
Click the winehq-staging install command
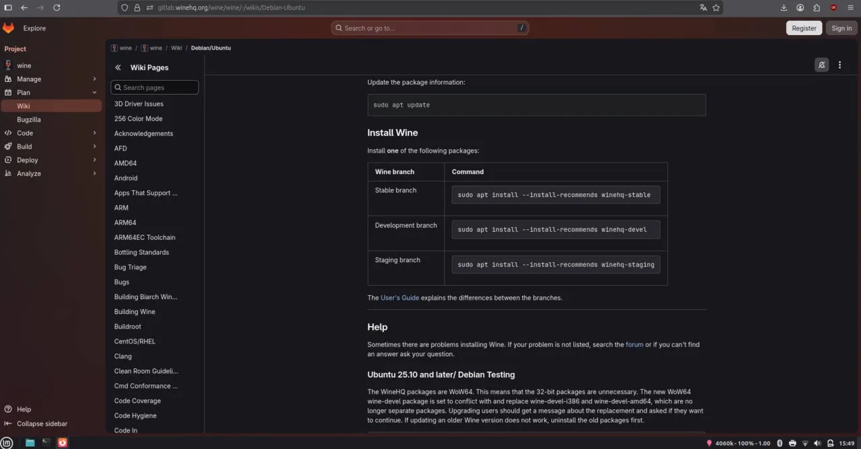point(556,264)
